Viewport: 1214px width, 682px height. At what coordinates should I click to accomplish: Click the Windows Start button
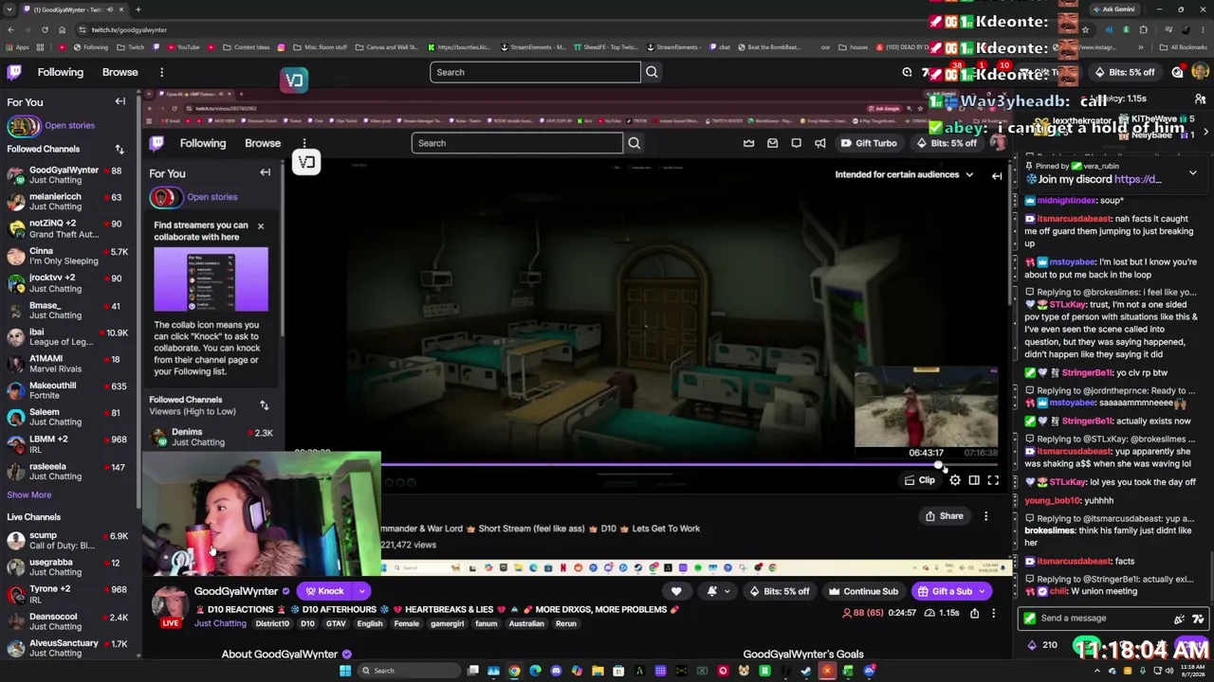346,671
